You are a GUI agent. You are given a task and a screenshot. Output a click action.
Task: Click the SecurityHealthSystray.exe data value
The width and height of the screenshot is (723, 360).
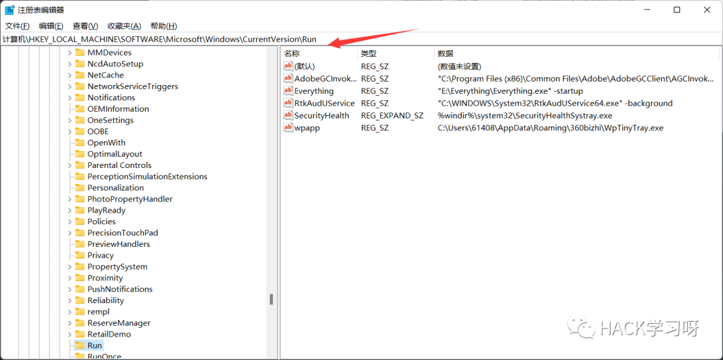525,115
